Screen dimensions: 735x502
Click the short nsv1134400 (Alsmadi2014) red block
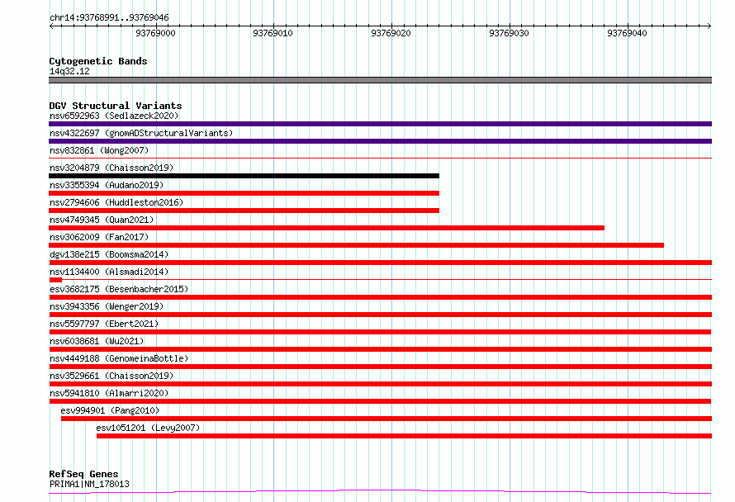55,280
